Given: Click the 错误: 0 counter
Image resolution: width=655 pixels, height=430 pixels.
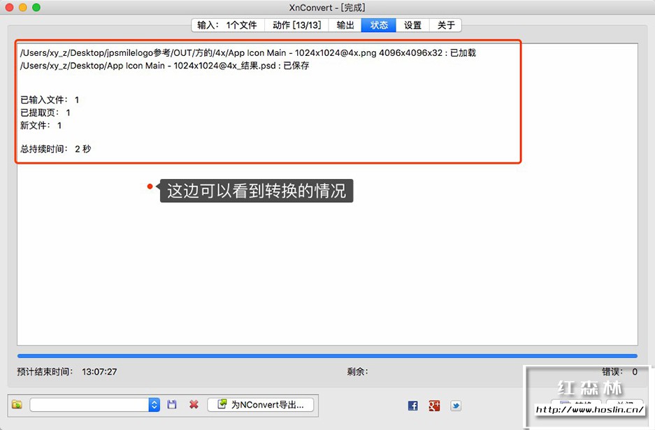Looking at the screenshot, I should tap(619, 371).
